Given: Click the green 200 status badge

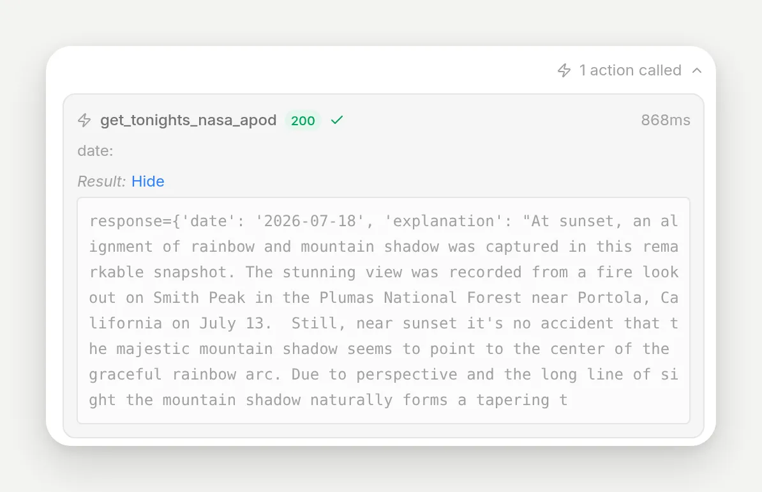Looking at the screenshot, I should point(303,120).
